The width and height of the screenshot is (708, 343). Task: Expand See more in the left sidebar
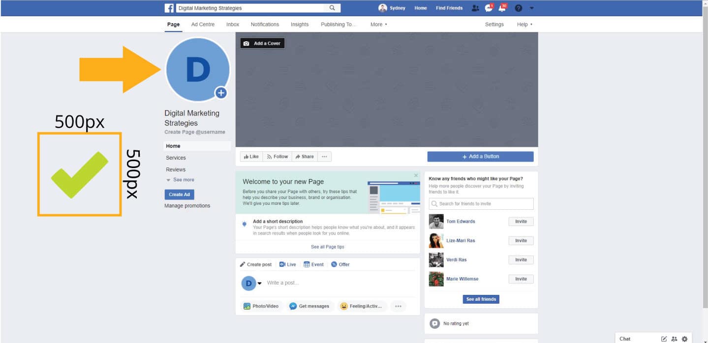tap(182, 180)
